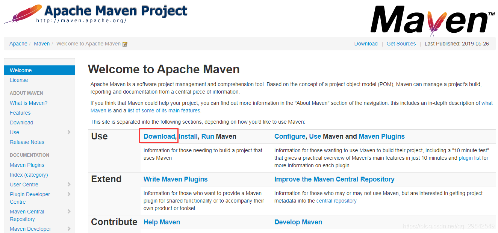Click Help Maven link
This screenshot has width=498, height=233.
pos(162,222)
